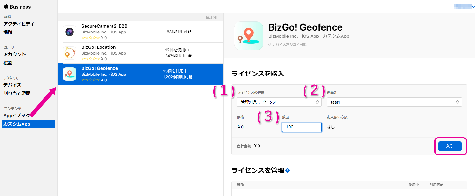Click the BizGo! Geofence icon in list
The width and height of the screenshot is (475, 196).
70,74
